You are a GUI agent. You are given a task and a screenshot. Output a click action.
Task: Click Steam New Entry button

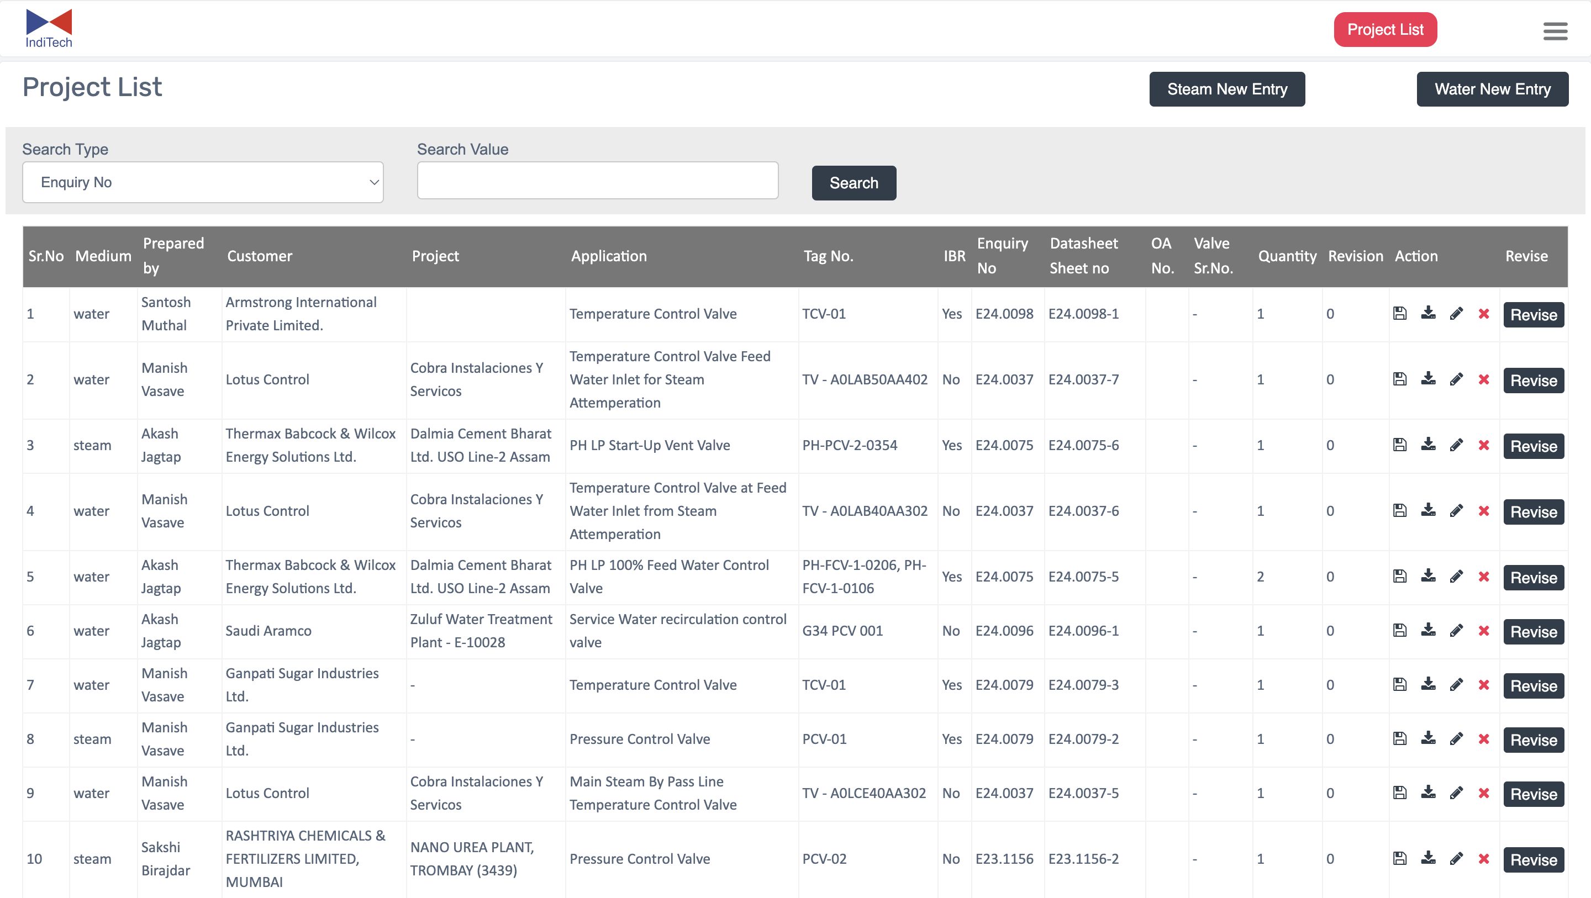click(x=1226, y=89)
